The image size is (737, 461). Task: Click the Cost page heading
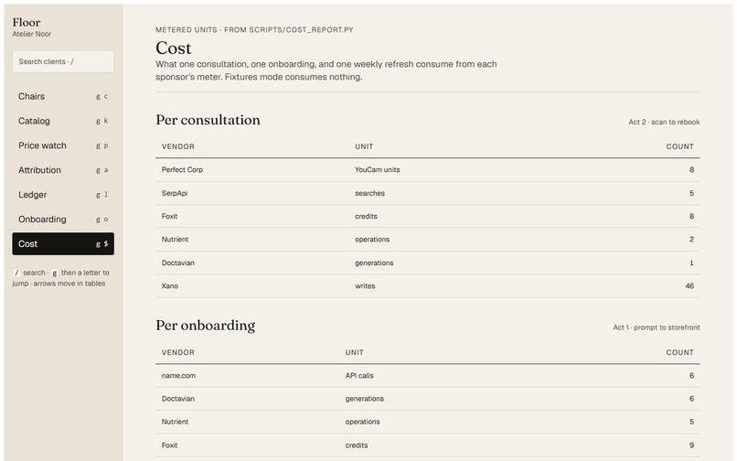click(174, 48)
